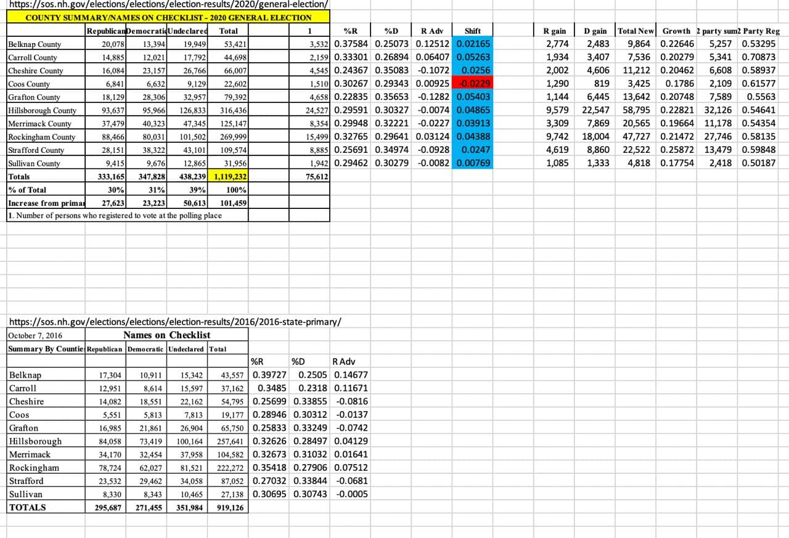Select the 'October 7, 2016' date cell
The image size is (789, 538).
click(x=46, y=335)
